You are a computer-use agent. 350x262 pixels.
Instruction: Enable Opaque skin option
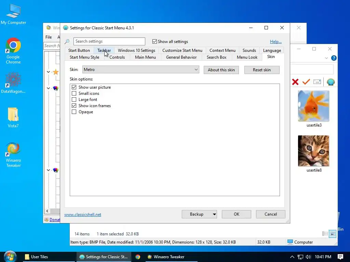coord(74,112)
